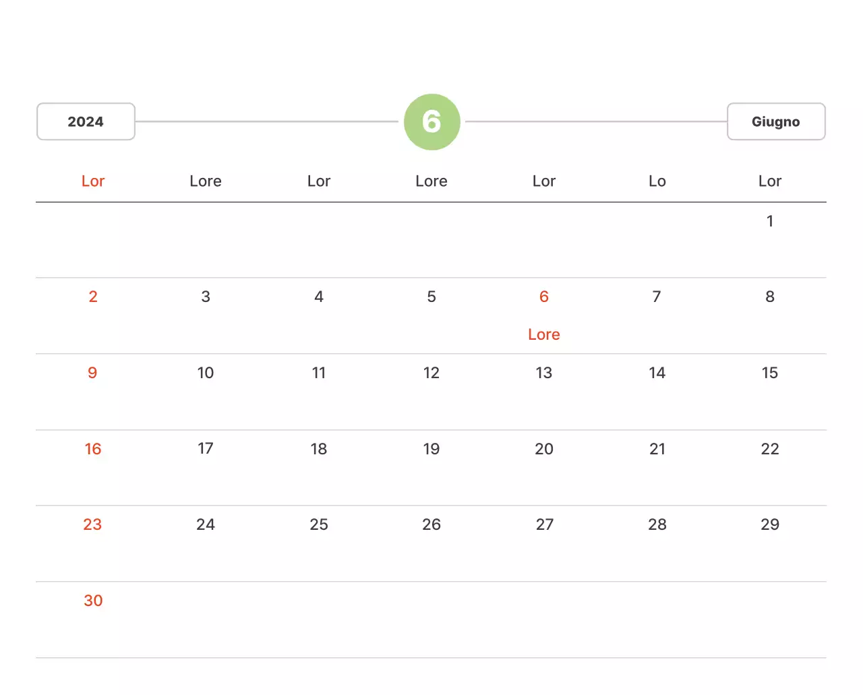Choose the 23rd in the calendar
Screen dimensions: 863x695
tap(92, 524)
